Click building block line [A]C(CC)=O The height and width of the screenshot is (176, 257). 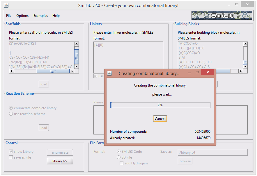pyautogui.click(x=188, y=44)
